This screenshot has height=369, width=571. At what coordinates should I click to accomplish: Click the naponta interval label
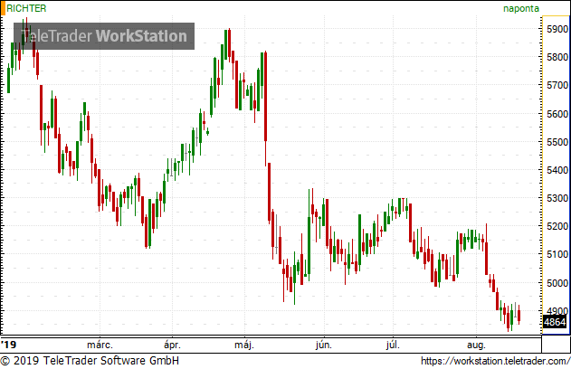[521, 8]
